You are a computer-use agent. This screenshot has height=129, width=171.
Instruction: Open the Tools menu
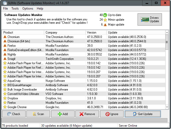click(15, 9)
